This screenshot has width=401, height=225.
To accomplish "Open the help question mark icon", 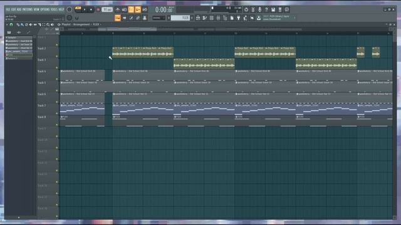I will (x=266, y=10).
